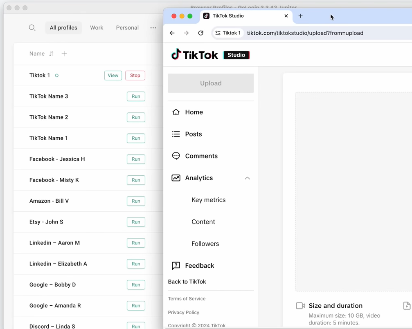The width and height of the screenshot is (412, 329).
Task: Click the Upload button in TikTok Studio
Action: pyautogui.click(x=211, y=83)
